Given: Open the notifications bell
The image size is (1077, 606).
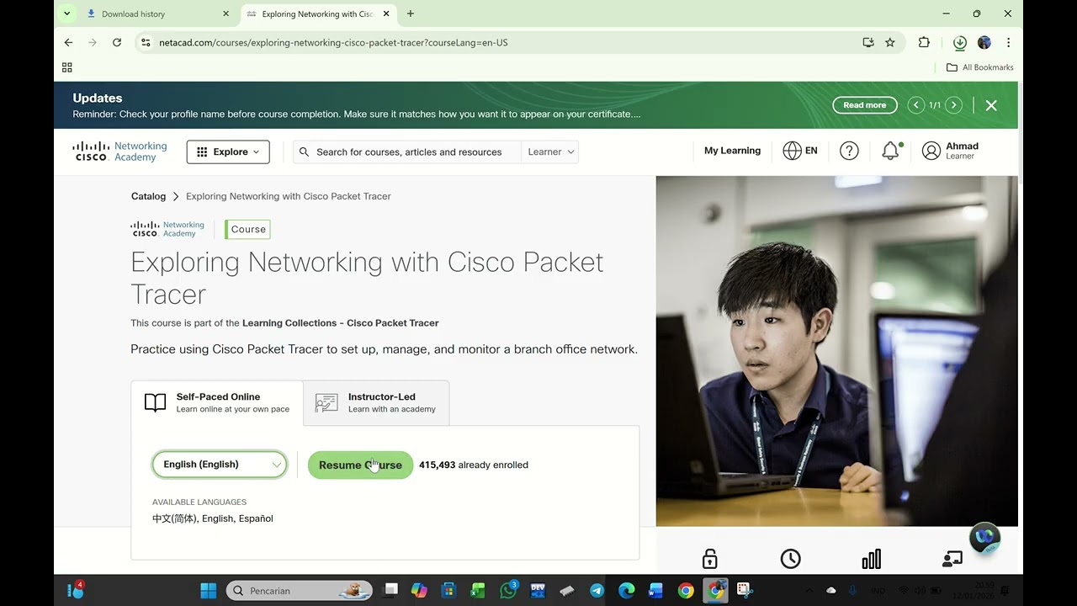Looking at the screenshot, I should [890, 151].
